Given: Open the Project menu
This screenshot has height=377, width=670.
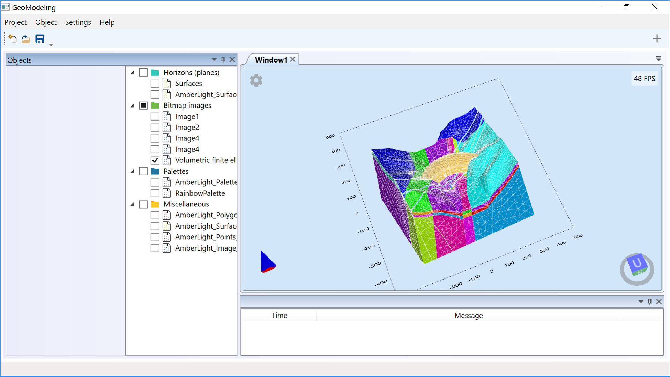Looking at the screenshot, I should [x=15, y=22].
